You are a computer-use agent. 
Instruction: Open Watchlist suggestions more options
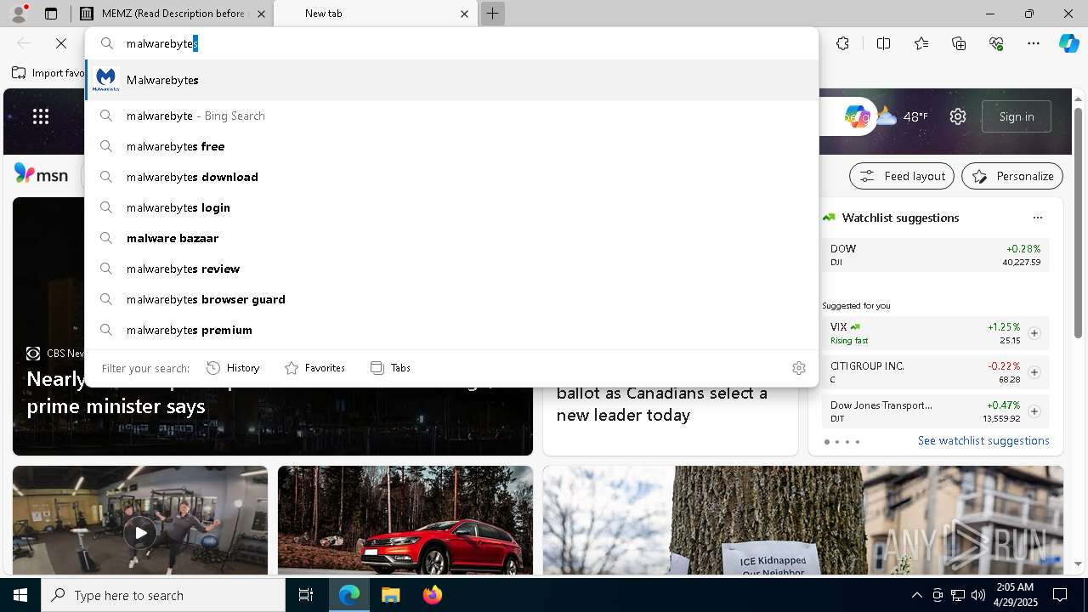[x=1038, y=218]
